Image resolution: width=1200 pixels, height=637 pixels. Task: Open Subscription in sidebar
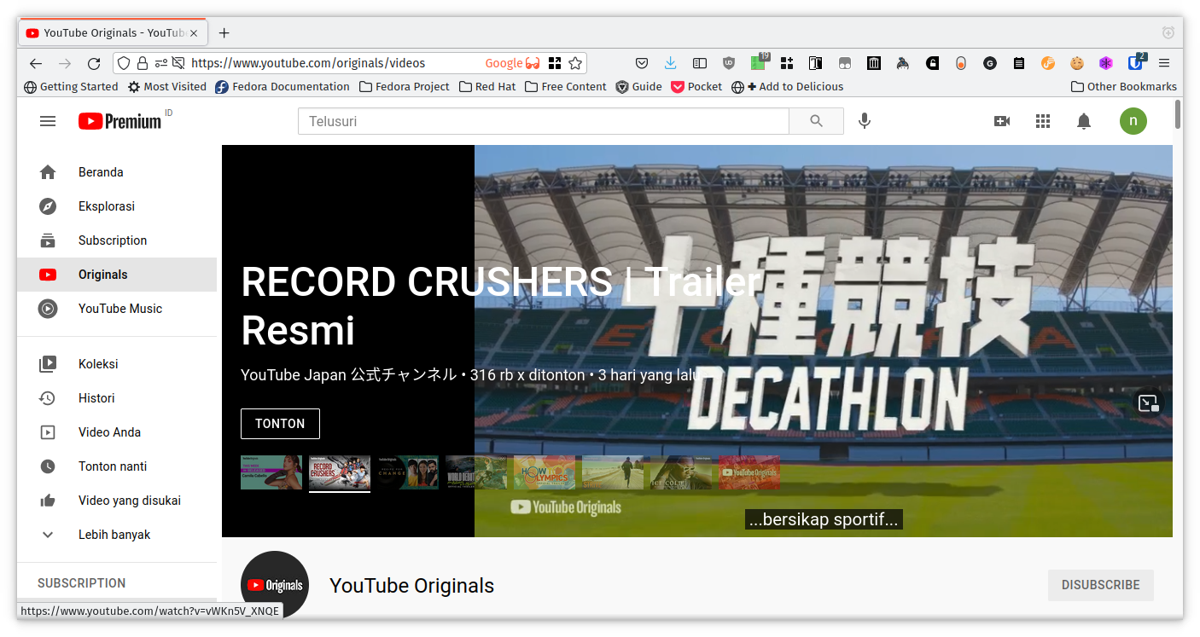117,240
